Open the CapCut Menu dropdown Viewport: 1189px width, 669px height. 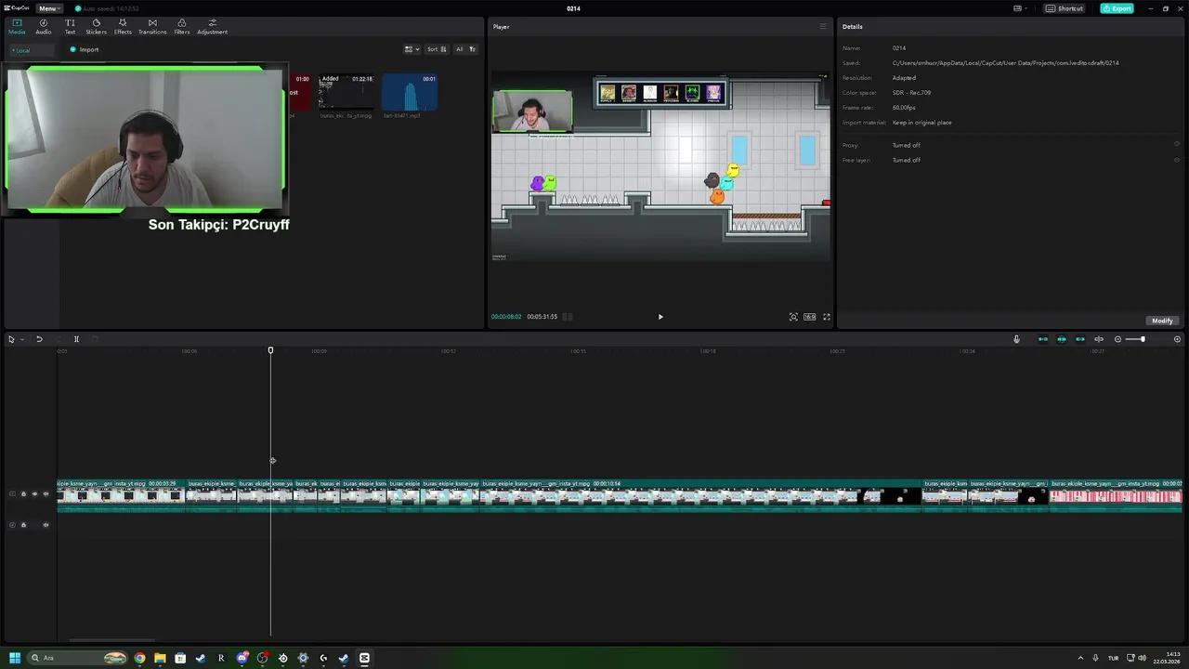[x=47, y=8]
